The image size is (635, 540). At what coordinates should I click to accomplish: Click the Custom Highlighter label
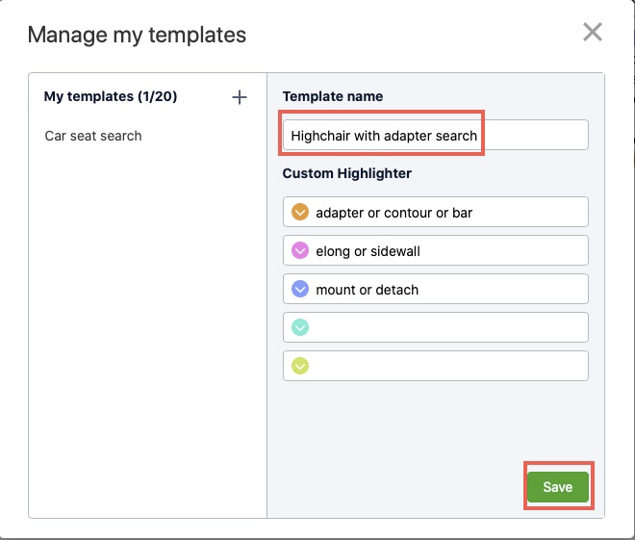(346, 174)
